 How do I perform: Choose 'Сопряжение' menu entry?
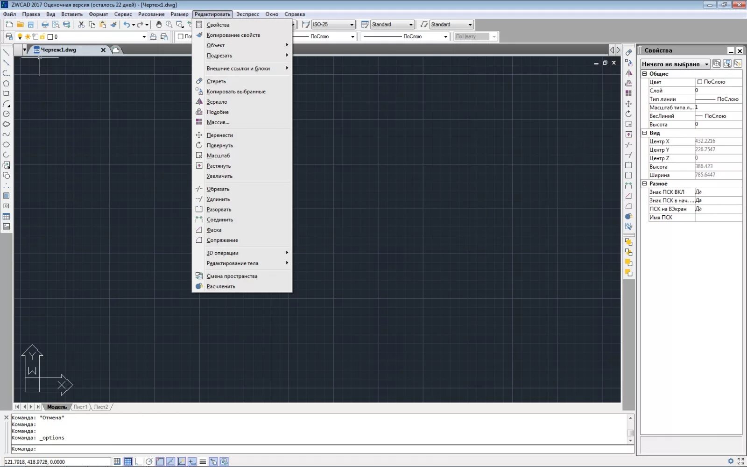pos(222,240)
